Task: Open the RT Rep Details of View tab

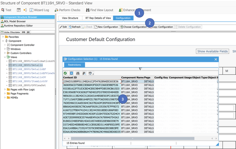Action: (98, 18)
